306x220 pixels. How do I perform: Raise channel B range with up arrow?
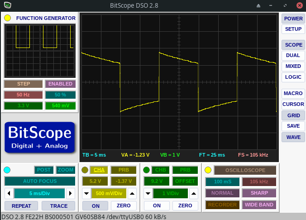(194, 193)
